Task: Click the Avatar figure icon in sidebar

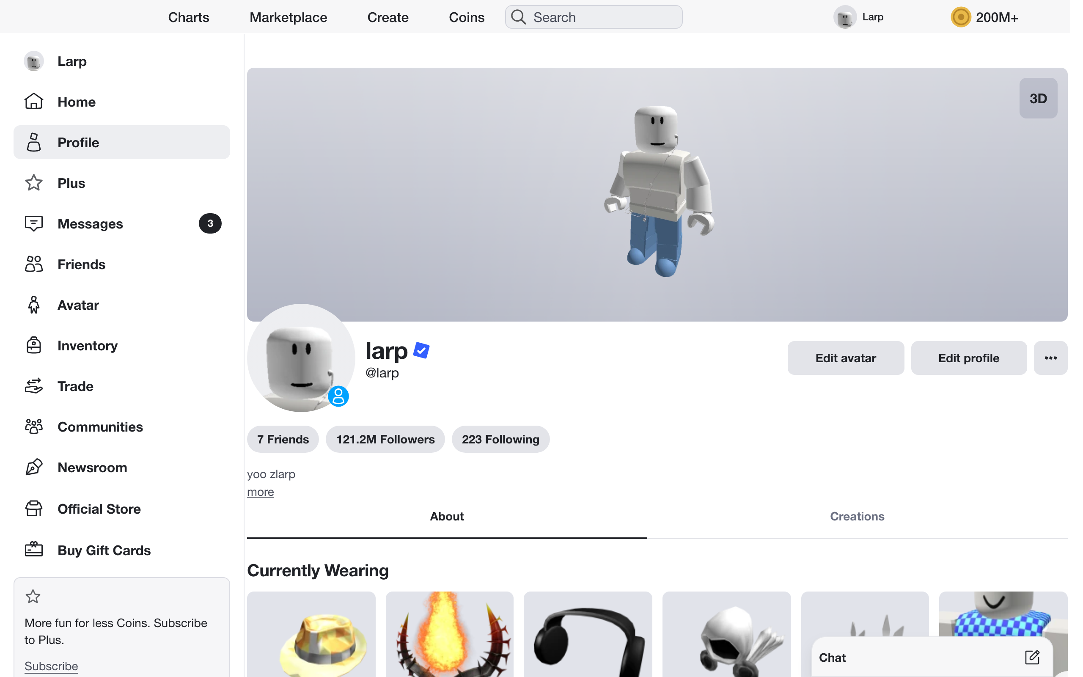Action: 33,305
